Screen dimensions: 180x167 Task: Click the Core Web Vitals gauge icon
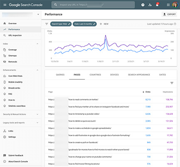tap(5, 76)
